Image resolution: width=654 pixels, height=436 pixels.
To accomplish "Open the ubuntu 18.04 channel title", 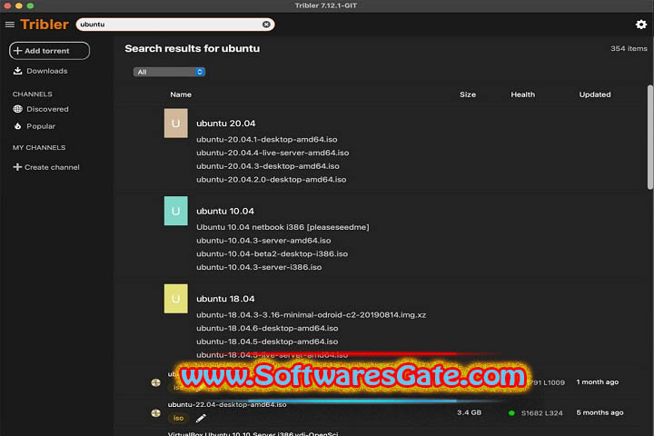I will pyautogui.click(x=225, y=299).
